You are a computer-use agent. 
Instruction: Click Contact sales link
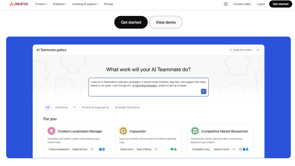[242, 4]
